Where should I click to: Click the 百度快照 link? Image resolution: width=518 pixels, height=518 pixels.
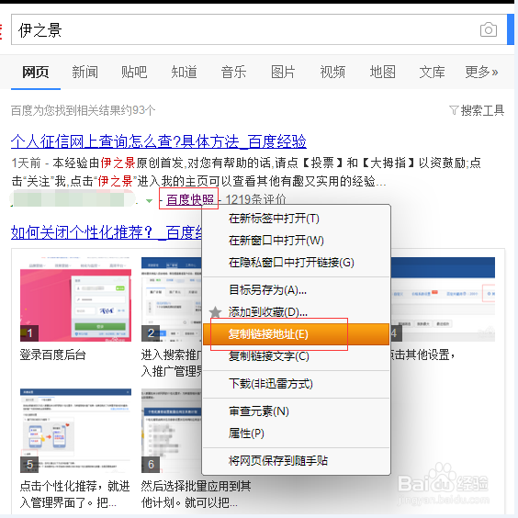point(190,199)
